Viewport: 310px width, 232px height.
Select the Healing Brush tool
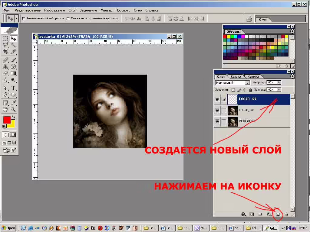point(5,60)
